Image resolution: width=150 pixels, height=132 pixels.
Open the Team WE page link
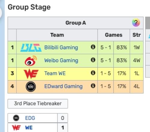pos(55,73)
